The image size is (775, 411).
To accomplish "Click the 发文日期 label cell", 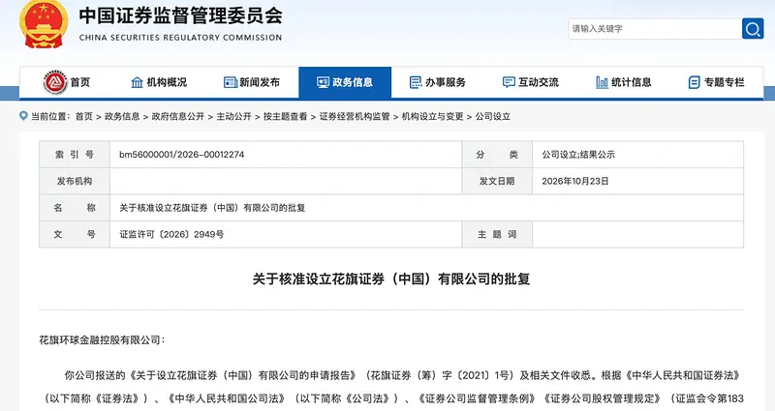I will tap(497, 181).
